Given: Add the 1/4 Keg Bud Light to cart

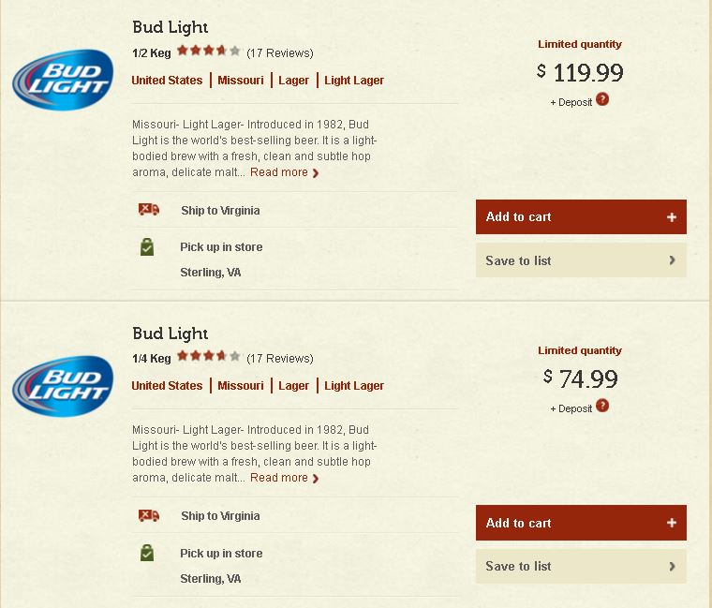Looking at the screenshot, I should tap(581, 523).
